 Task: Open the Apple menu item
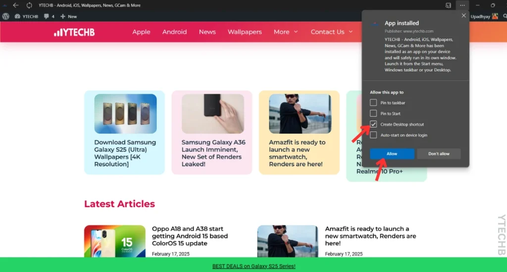click(141, 32)
